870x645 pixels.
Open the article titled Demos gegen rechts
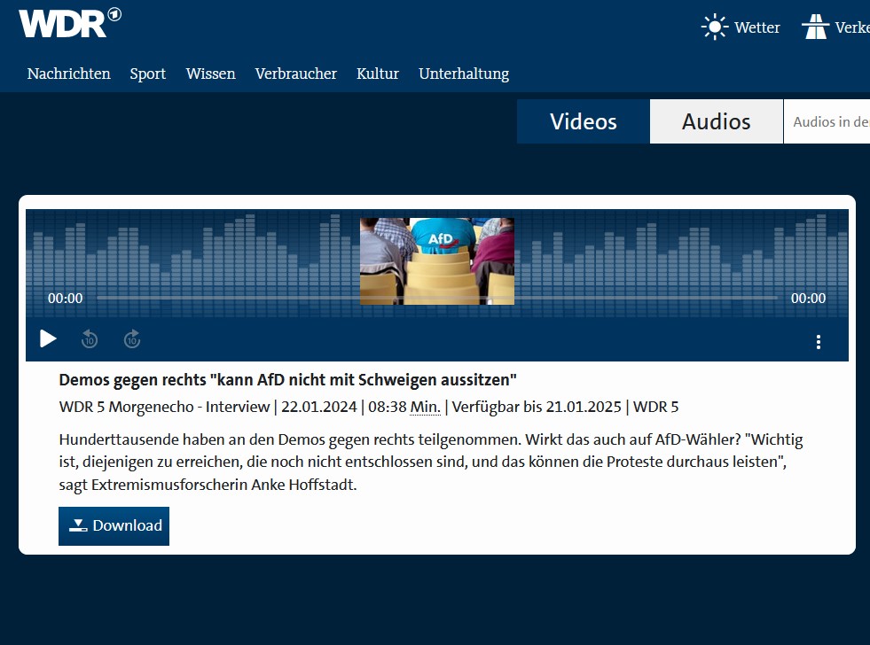288,378
